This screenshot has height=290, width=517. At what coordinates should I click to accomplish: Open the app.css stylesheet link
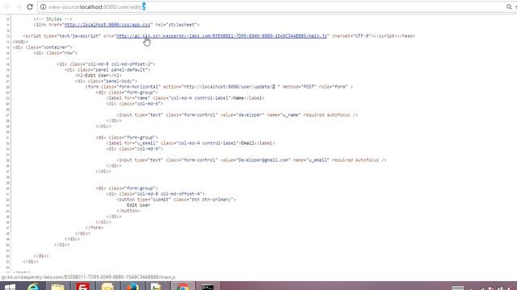[107, 25]
